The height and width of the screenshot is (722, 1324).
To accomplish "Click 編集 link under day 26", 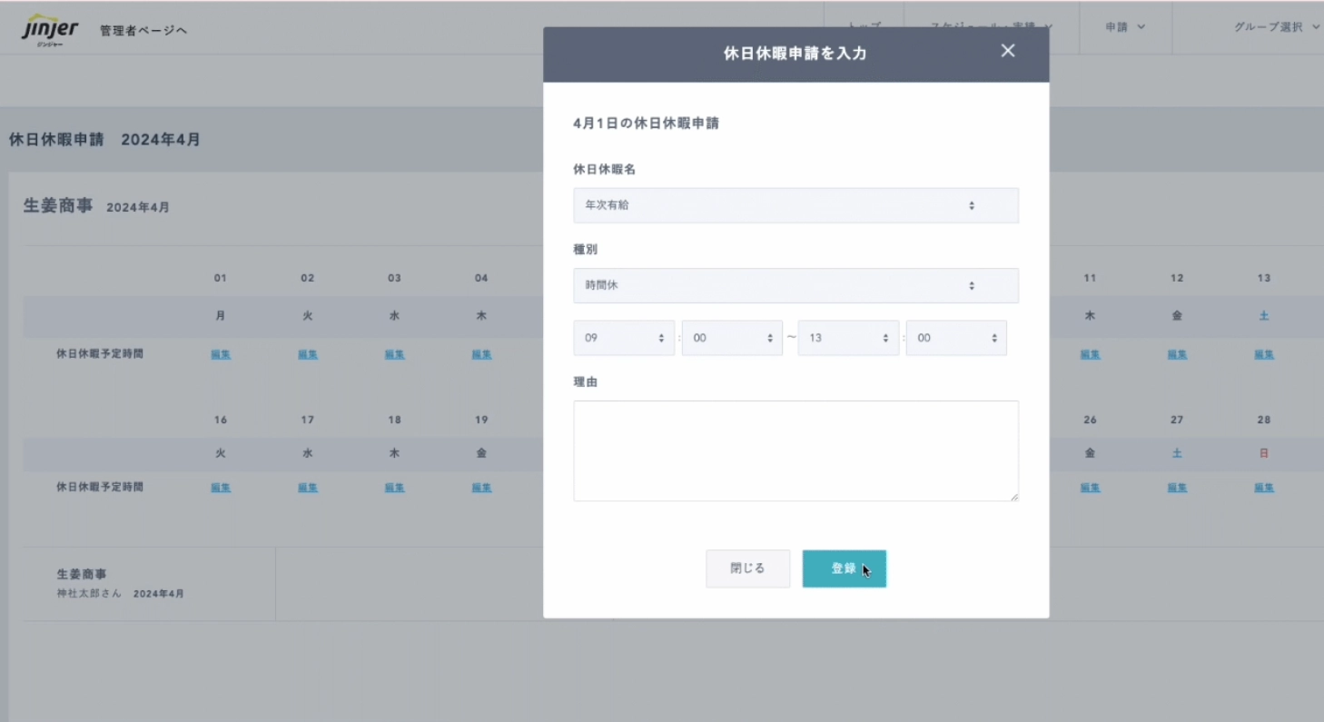I will point(1090,488).
